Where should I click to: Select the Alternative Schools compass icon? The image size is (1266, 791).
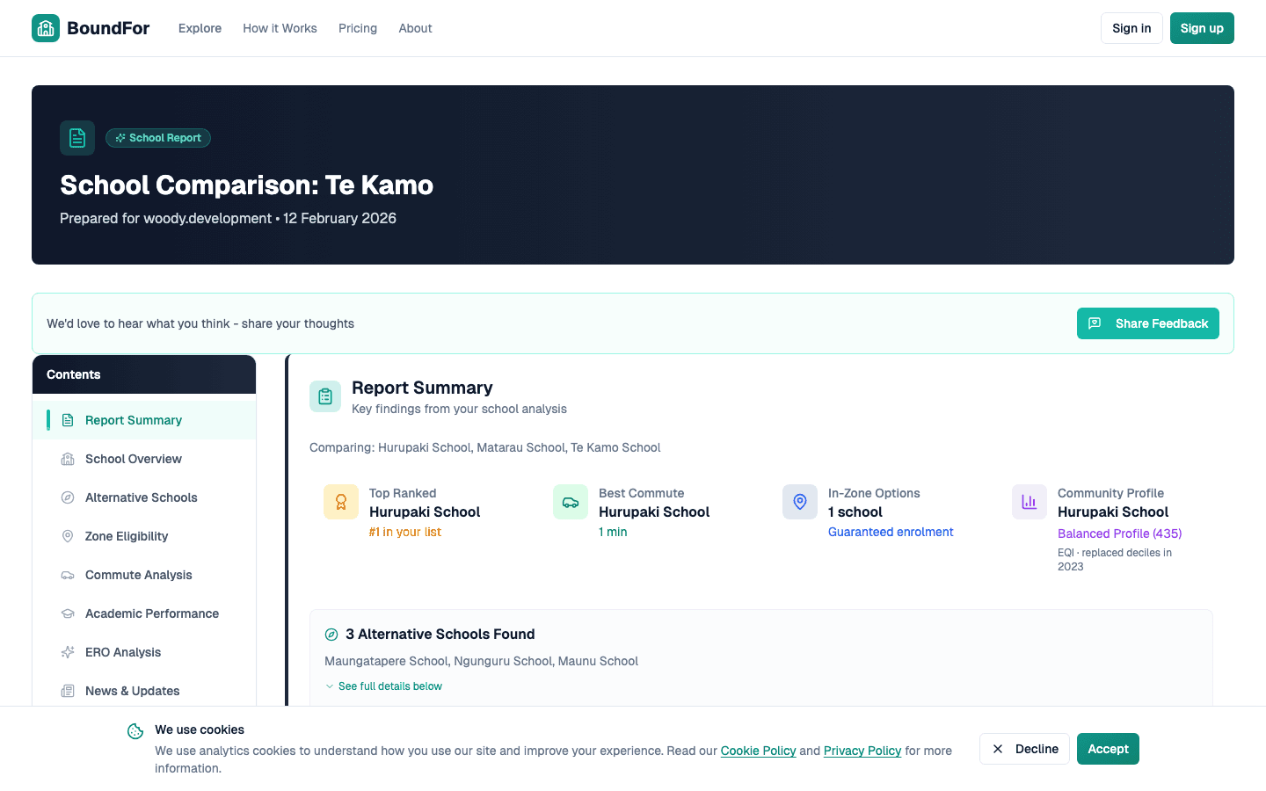coord(68,497)
